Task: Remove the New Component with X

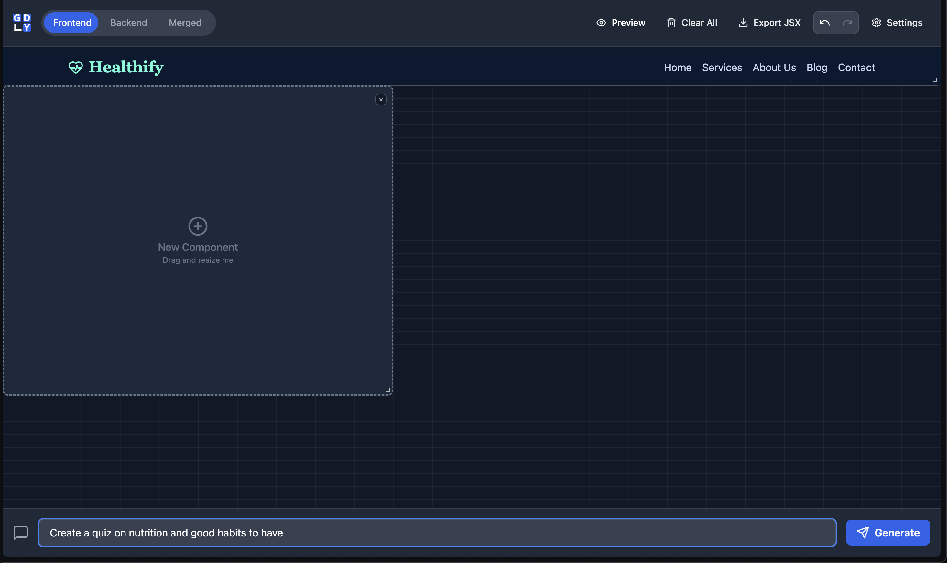Action: point(381,100)
